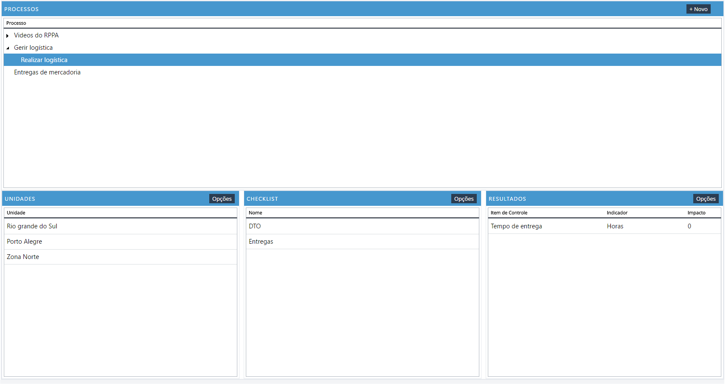The image size is (726, 384).
Task: Click the Item de Controle header
Action: coord(509,213)
